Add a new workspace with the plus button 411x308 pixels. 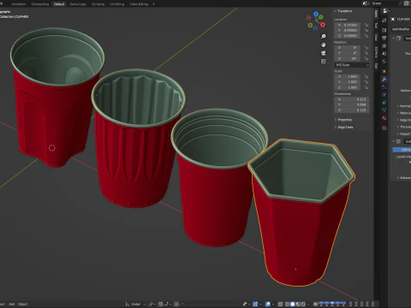(153, 4)
